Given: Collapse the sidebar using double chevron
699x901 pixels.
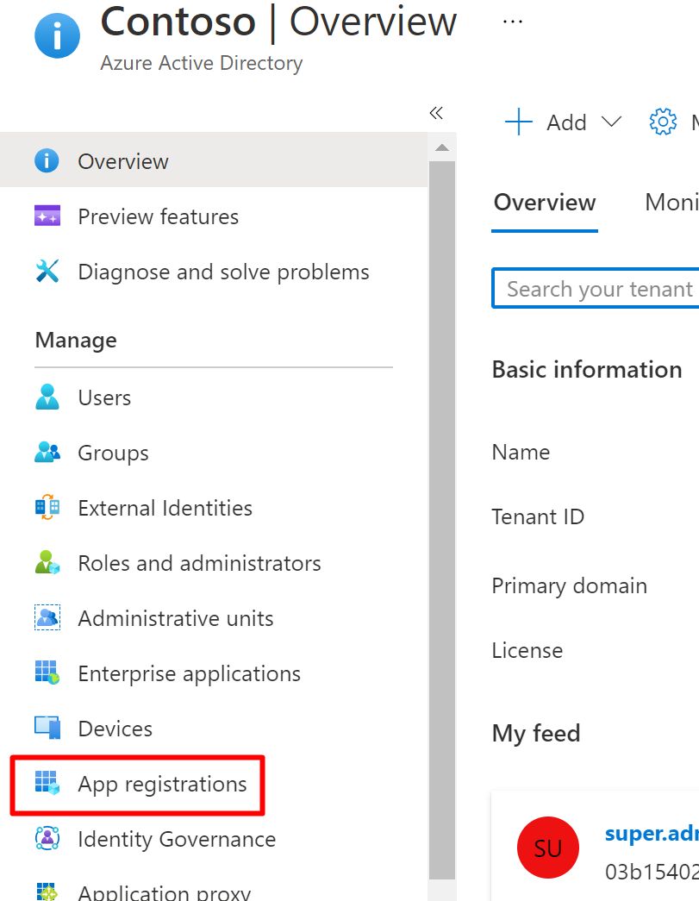Looking at the screenshot, I should (436, 113).
